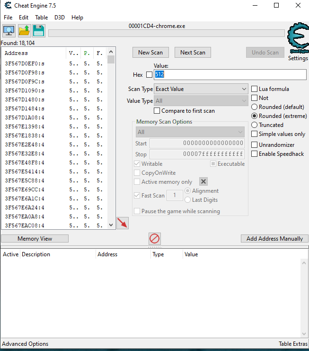This screenshot has height=351, width=309.
Task: Click Add Address Manually button
Action: tap(274, 239)
